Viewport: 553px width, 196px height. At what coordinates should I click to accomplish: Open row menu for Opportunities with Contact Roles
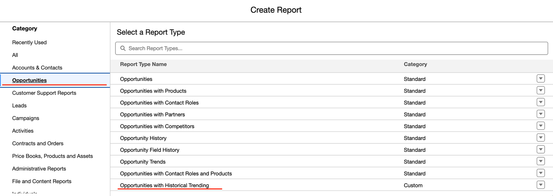click(541, 102)
